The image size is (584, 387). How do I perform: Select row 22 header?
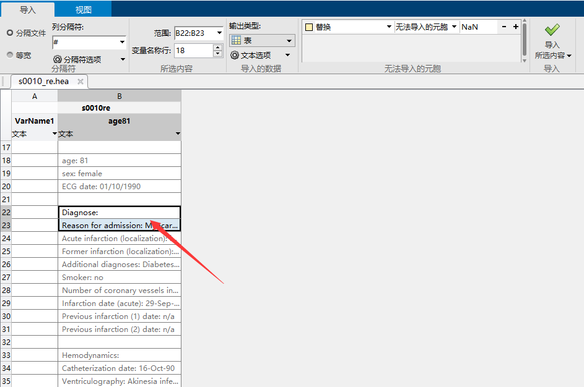coord(6,213)
